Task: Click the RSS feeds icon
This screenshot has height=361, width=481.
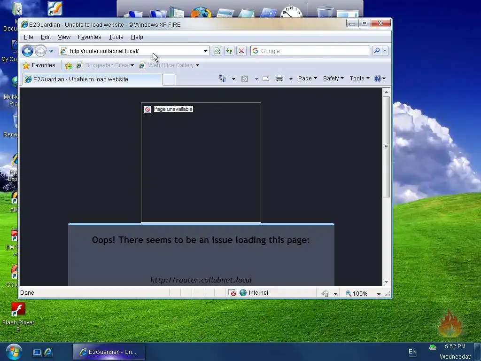Action: click(x=245, y=79)
